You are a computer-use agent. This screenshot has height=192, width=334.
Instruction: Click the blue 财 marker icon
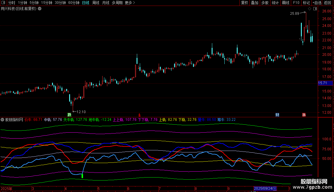point(277,115)
